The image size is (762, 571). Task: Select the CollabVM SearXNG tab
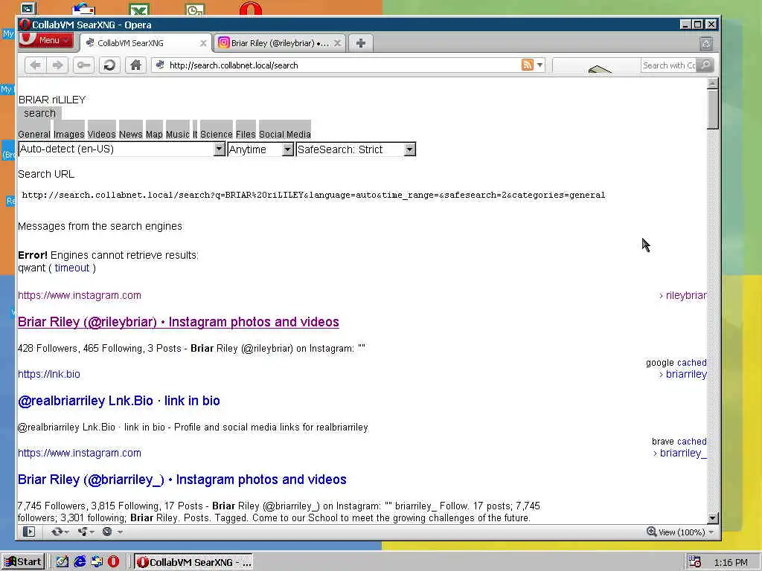click(x=146, y=43)
